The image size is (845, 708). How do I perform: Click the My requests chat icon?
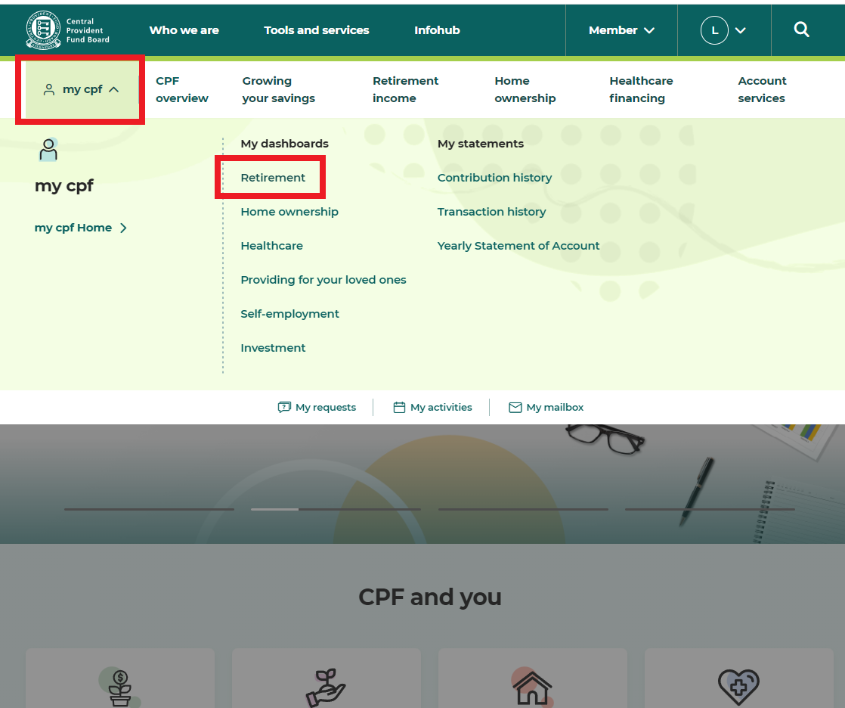[284, 408]
